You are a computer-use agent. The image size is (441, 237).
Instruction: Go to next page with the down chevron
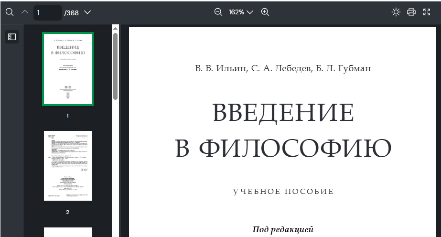pyautogui.click(x=87, y=12)
